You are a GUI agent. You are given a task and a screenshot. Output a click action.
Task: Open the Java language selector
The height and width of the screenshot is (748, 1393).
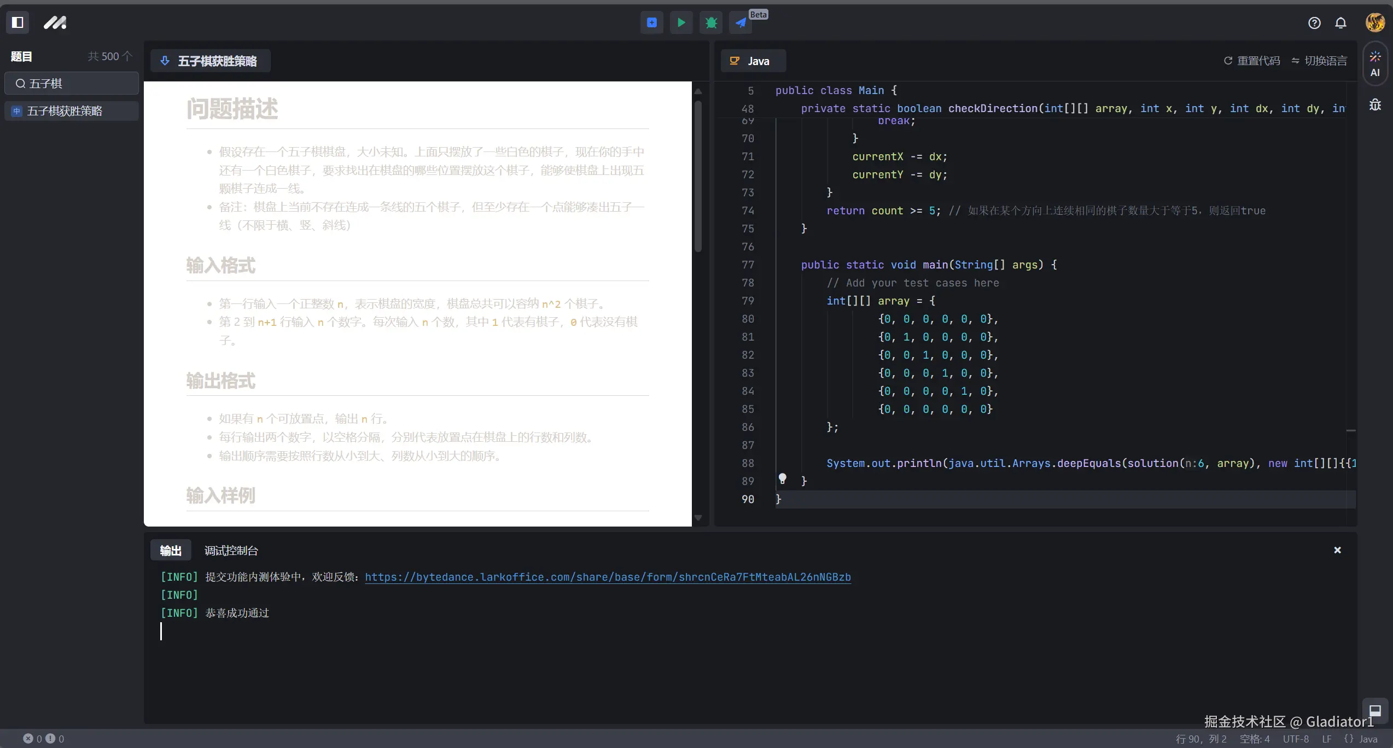[753, 61]
